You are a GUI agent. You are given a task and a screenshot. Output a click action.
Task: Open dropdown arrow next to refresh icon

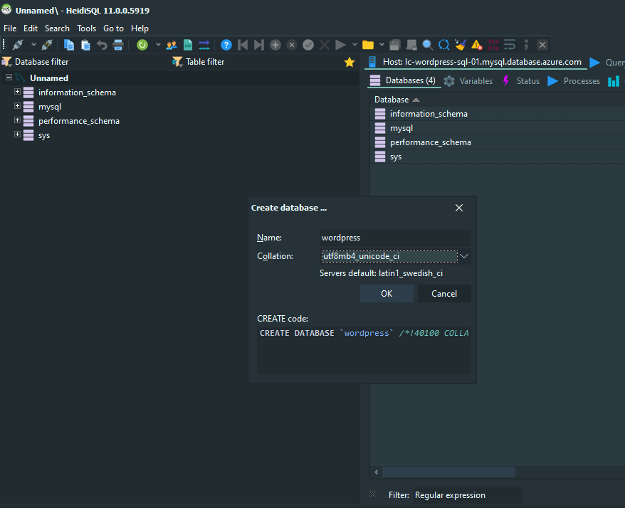tap(158, 45)
